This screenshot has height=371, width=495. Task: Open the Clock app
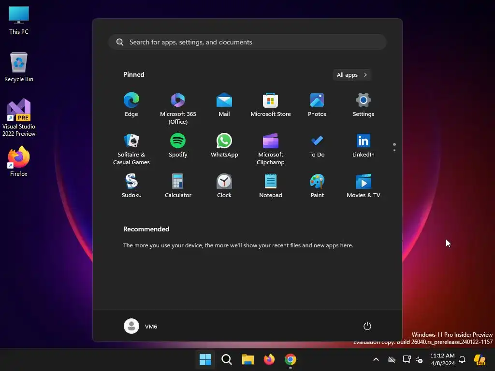click(224, 186)
